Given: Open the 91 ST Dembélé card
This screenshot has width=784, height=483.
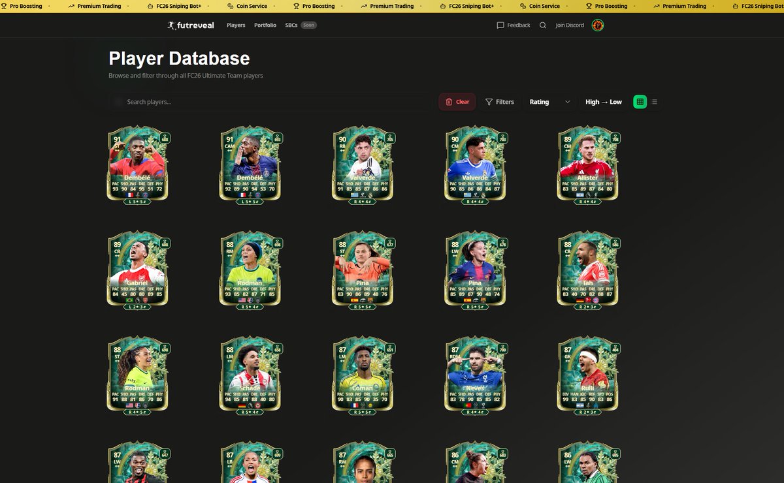Looking at the screenshot, I should pyautogui.click(x=138, y=165).
